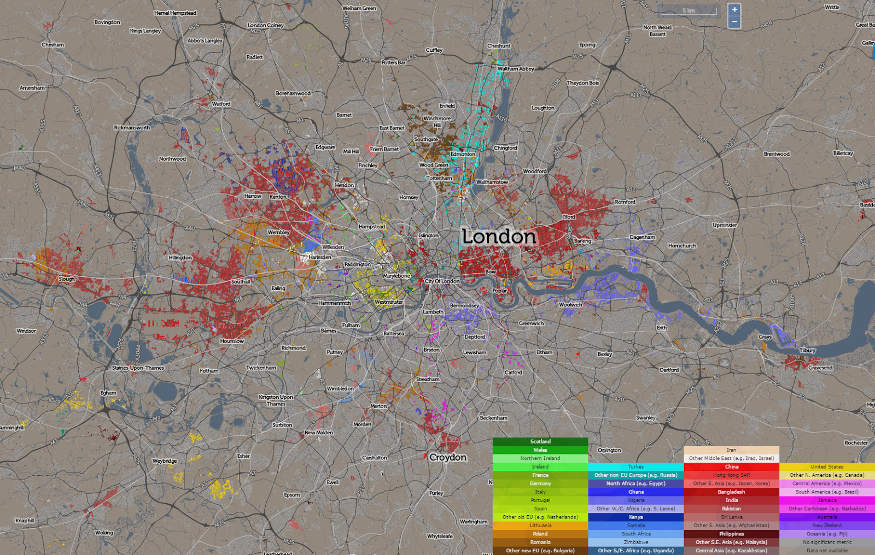This screenshot has height=555, width=875.
Task: Click the Watford place label
Action: point(221,104)
